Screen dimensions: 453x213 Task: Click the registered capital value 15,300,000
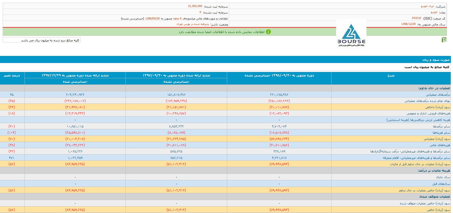click(x=195, y=6)
